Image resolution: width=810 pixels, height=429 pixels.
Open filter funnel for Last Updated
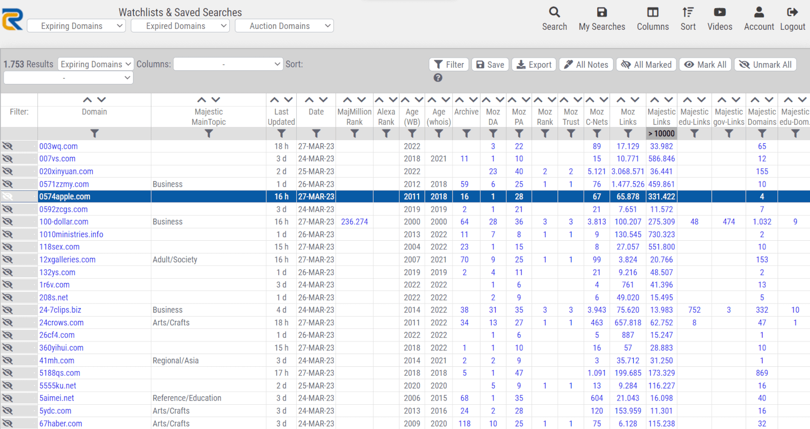[x=281, y=134]
